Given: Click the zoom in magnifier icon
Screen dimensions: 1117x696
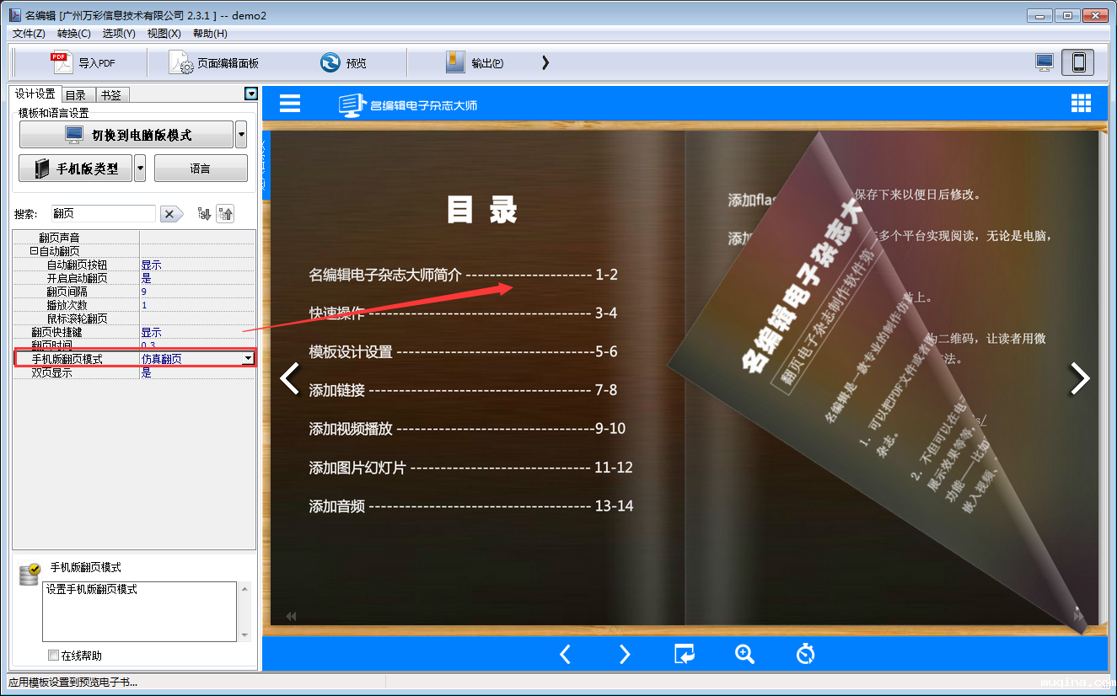Looking at the screenshot, I should coord(744,654).
